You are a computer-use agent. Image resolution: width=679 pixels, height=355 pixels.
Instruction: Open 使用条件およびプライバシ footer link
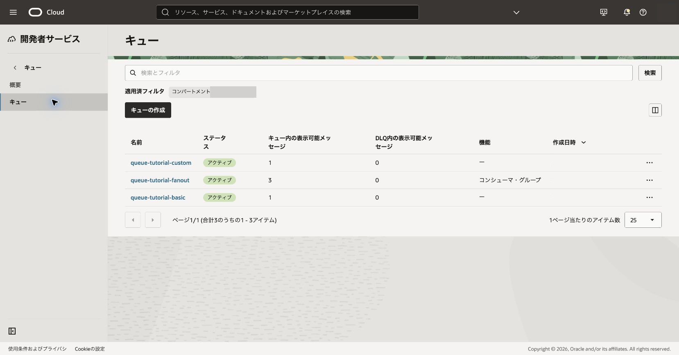click(x=37, y=349)
